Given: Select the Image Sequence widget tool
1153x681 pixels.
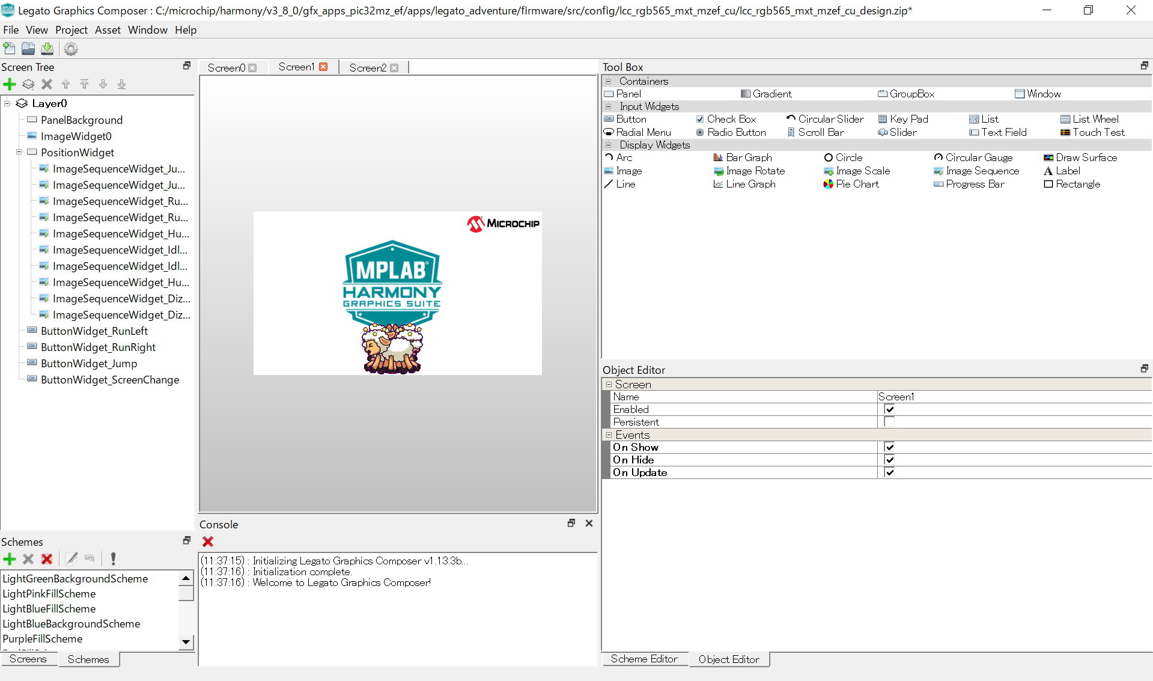Looking at the screenshot, I should [976, 171].
